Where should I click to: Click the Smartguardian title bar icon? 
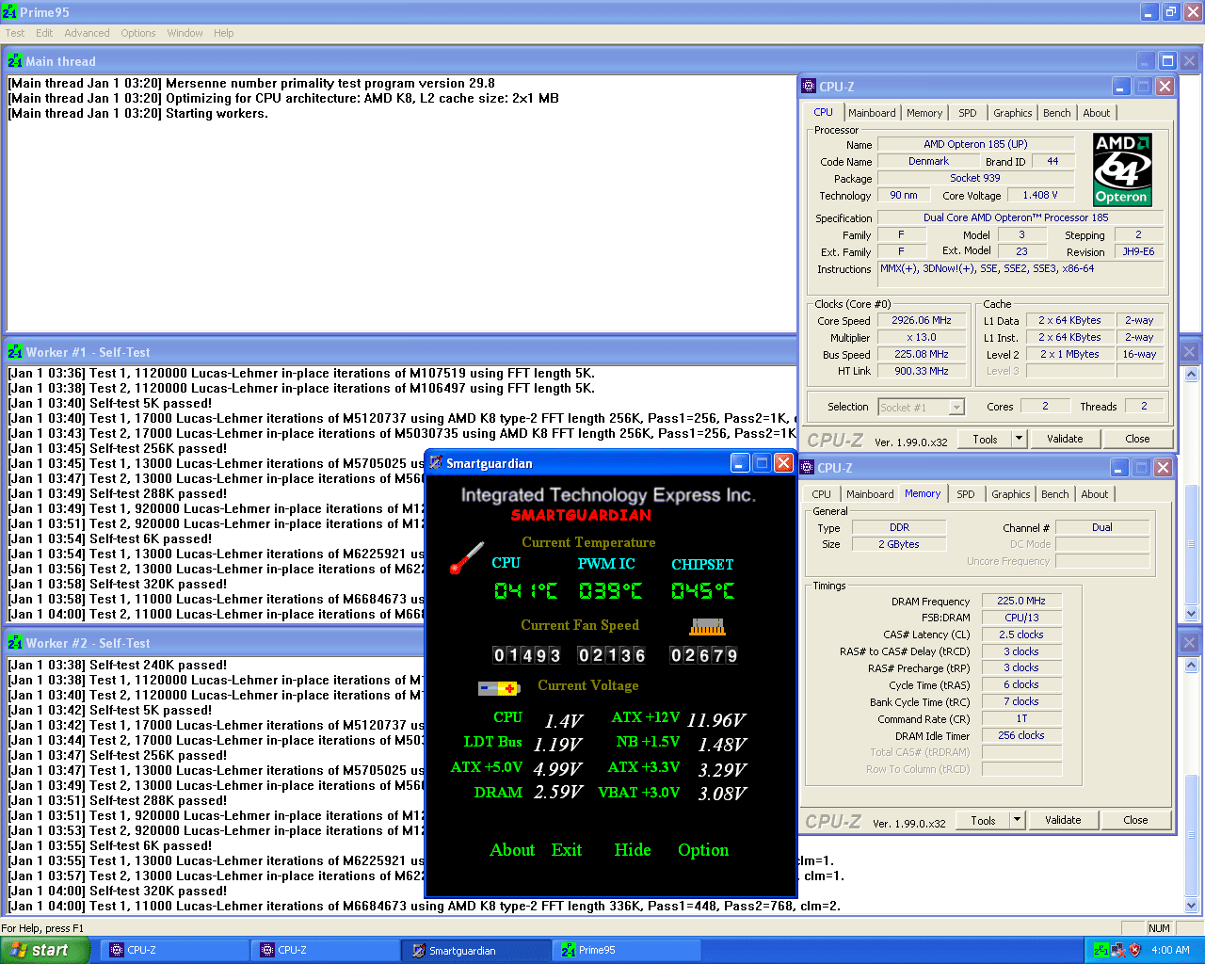coord(436,463)
